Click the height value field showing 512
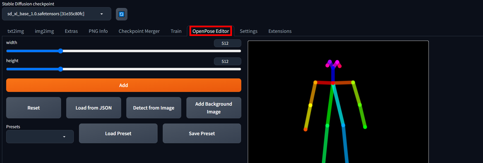The image size is (483, 163). pyautogui.click(x=227, y=61)
